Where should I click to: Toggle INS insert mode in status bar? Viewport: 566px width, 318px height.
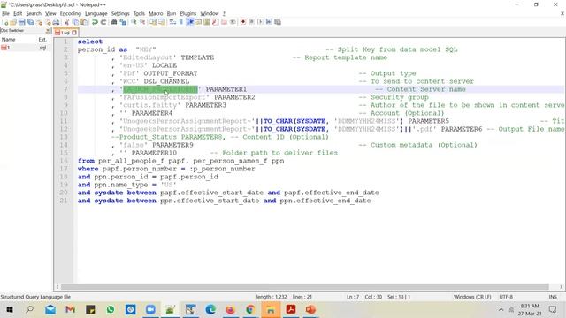pos(553,297)
